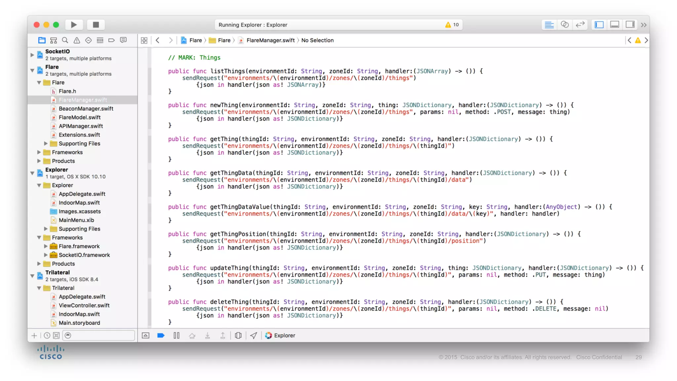The height and width of the screenshot is (381, 677).
Task: Click the Run play button
Action: pos(74,24)
